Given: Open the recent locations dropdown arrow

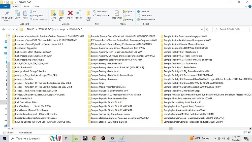Looking at the screenshot, I should tap(13, 29).
